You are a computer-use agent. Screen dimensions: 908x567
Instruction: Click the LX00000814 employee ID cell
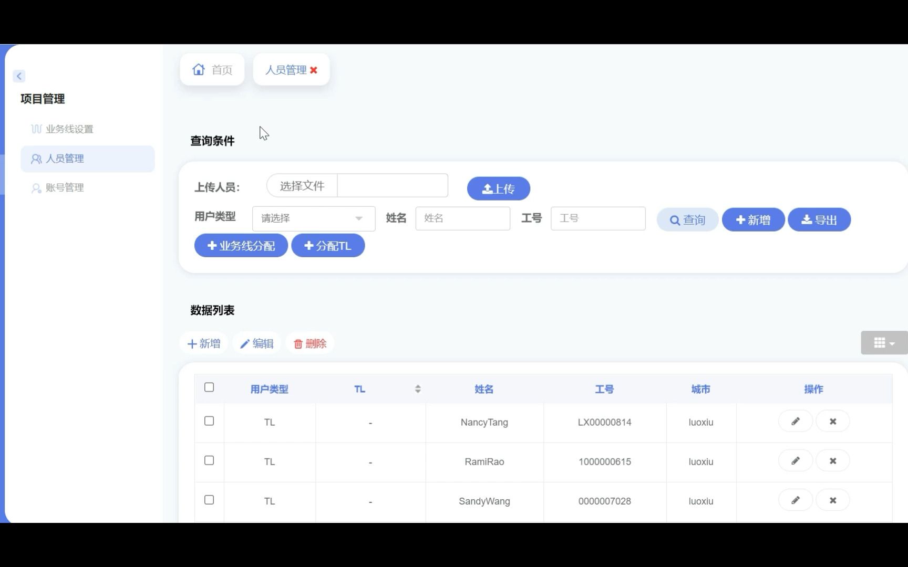605,423
